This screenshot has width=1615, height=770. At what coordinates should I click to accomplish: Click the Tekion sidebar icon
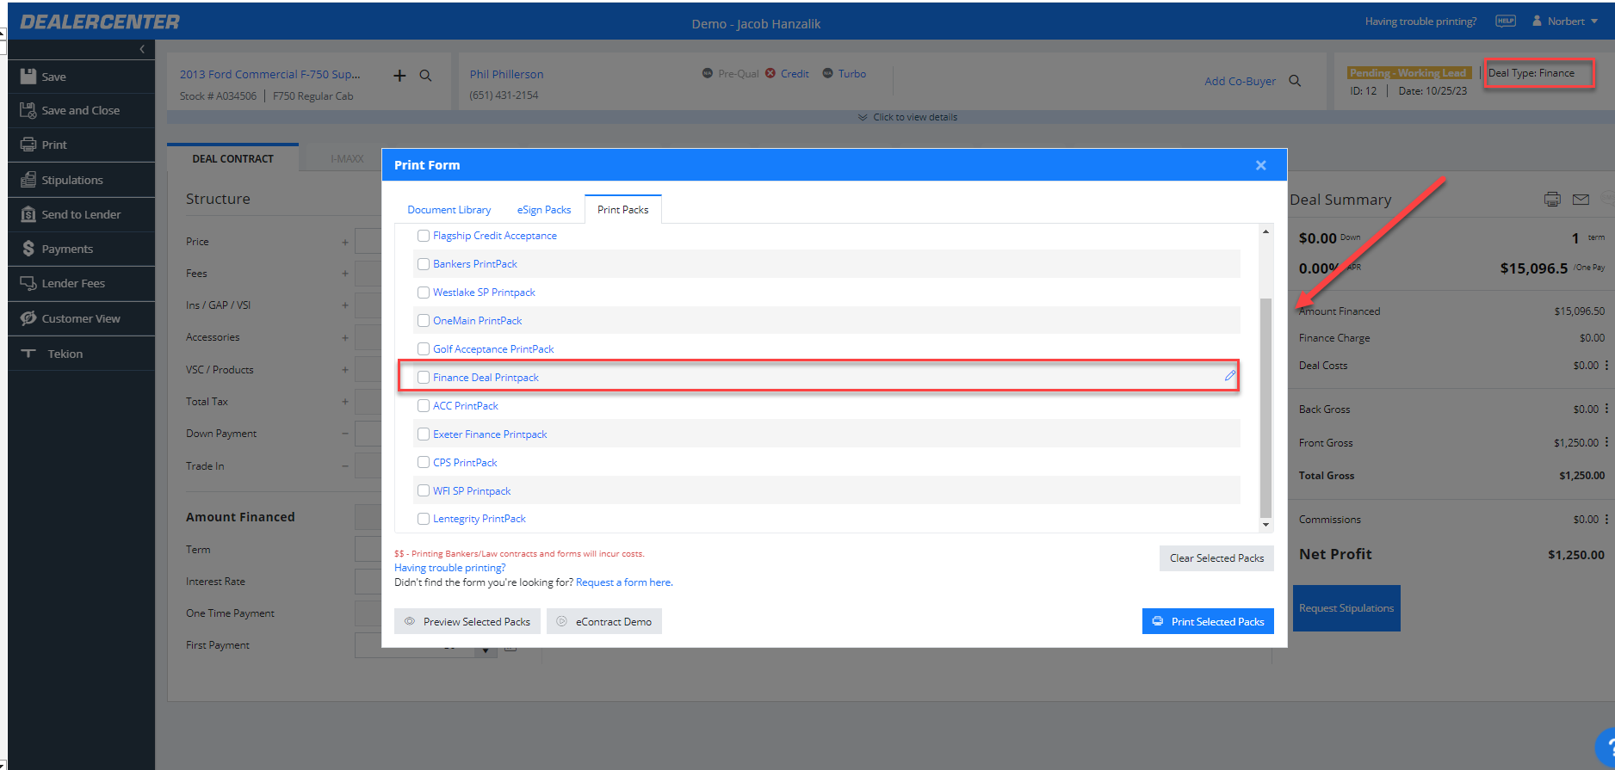(28, 354)
